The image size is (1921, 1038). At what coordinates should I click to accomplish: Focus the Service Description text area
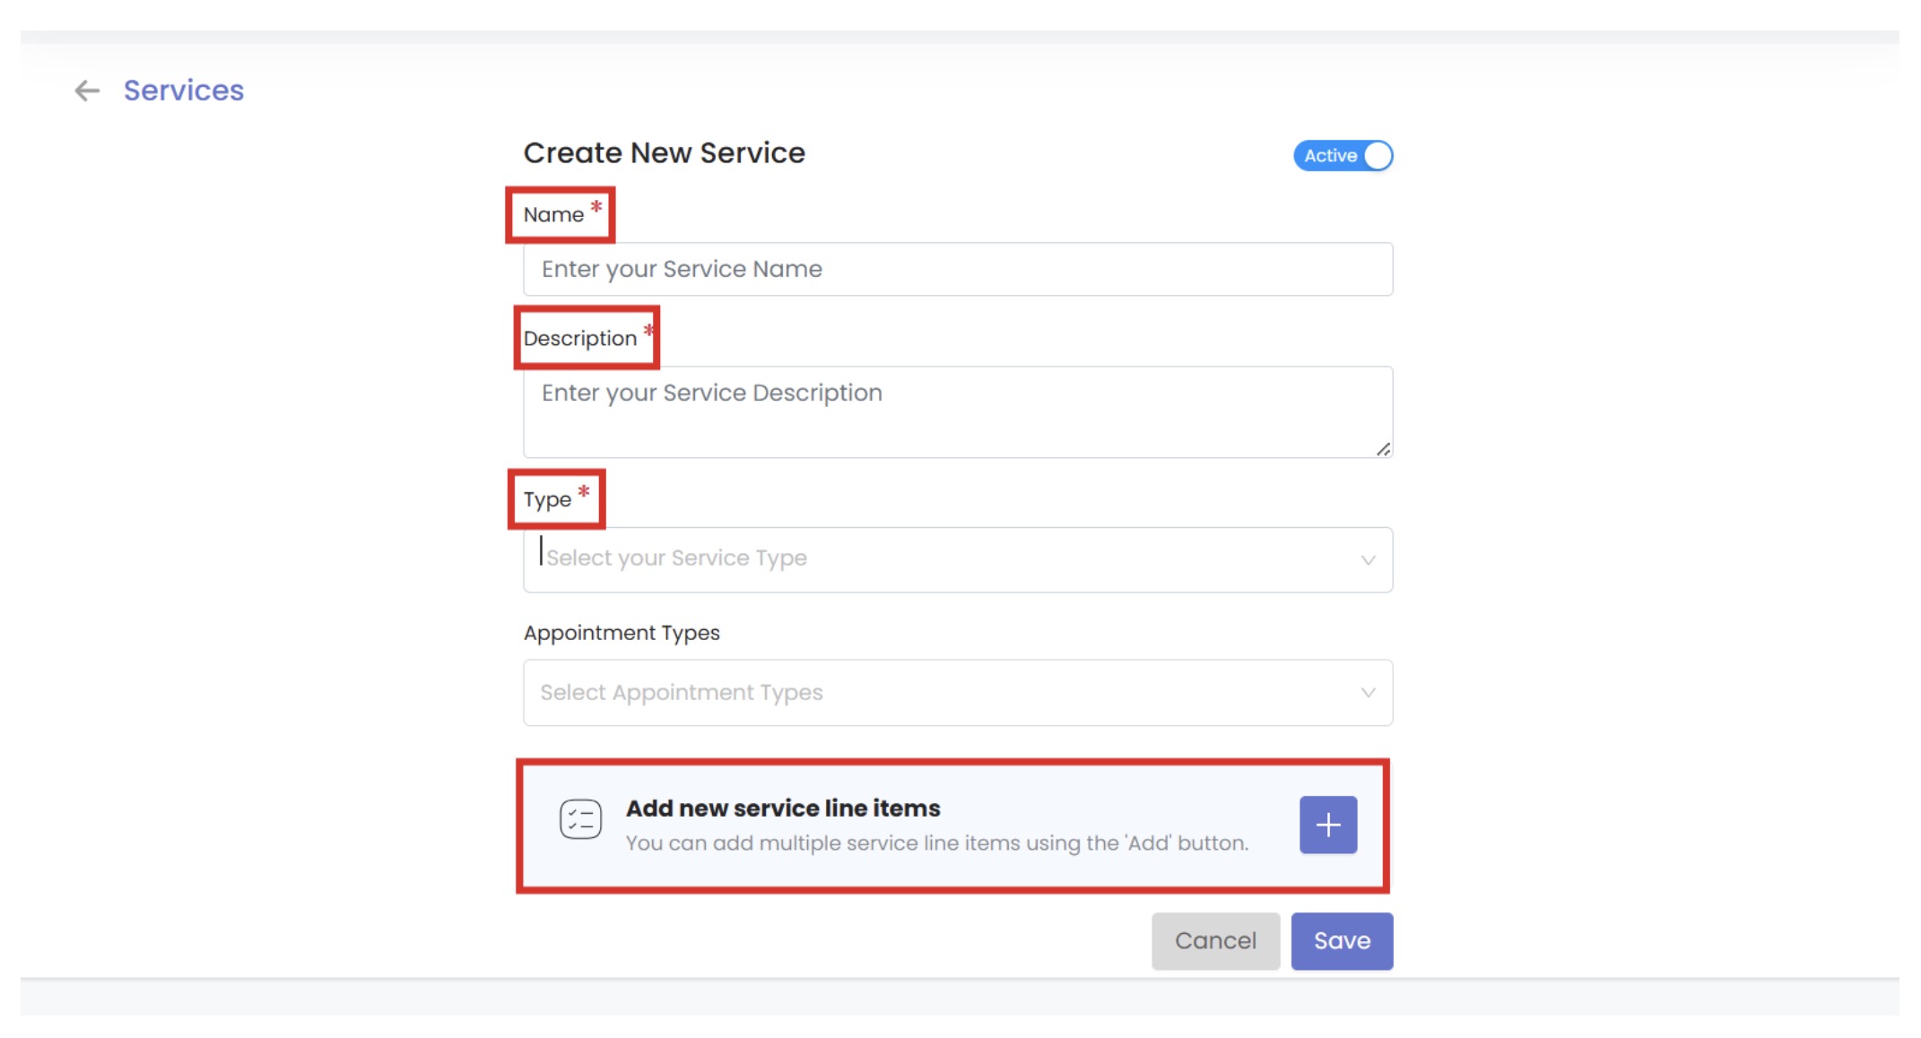click(957, 411)
